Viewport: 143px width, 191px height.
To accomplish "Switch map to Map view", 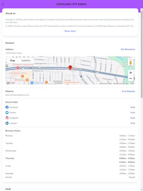I will (x=12, y=60).
